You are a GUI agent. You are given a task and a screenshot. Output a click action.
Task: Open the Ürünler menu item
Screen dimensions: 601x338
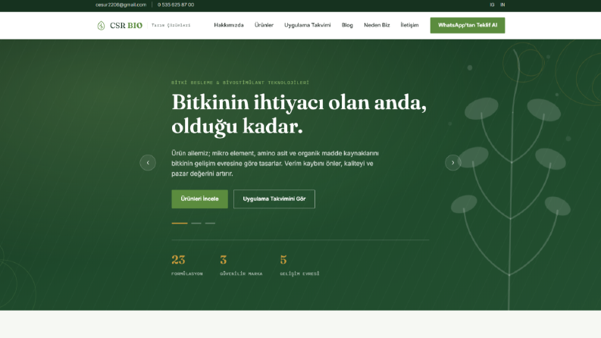(264, 25)
